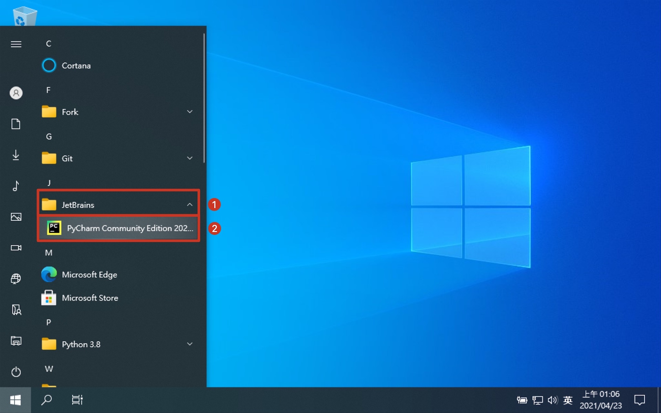Click the network icon in system tray
The width and height of the screenshot is (661, 413).
tap(537, 400)
